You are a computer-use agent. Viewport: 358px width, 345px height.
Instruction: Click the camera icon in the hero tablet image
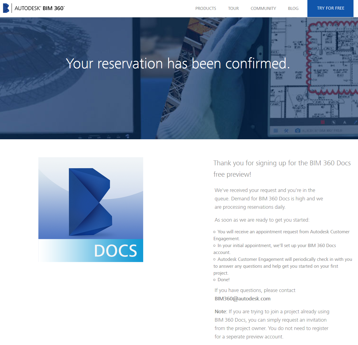[x=297, y=131]
